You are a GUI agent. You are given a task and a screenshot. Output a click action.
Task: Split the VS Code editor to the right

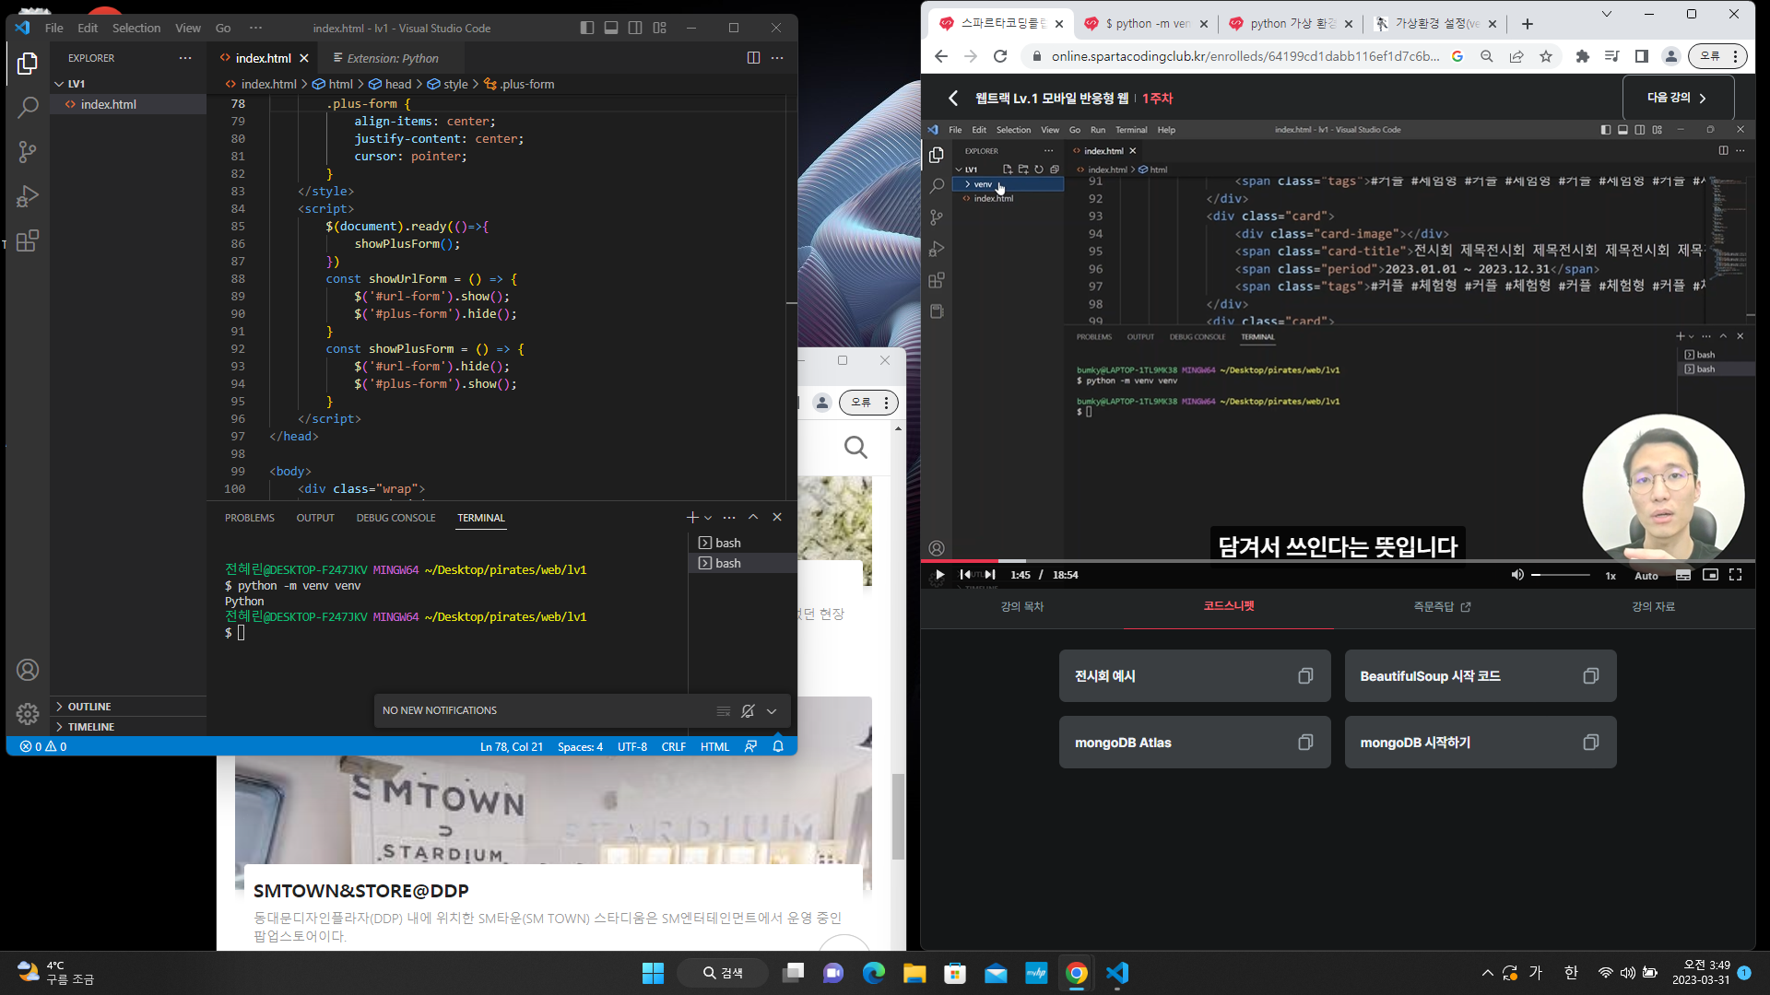753,58
